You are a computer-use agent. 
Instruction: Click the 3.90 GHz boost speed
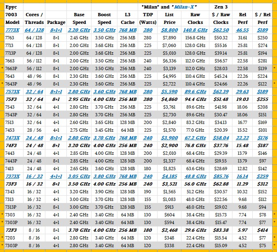click(104, 192)
